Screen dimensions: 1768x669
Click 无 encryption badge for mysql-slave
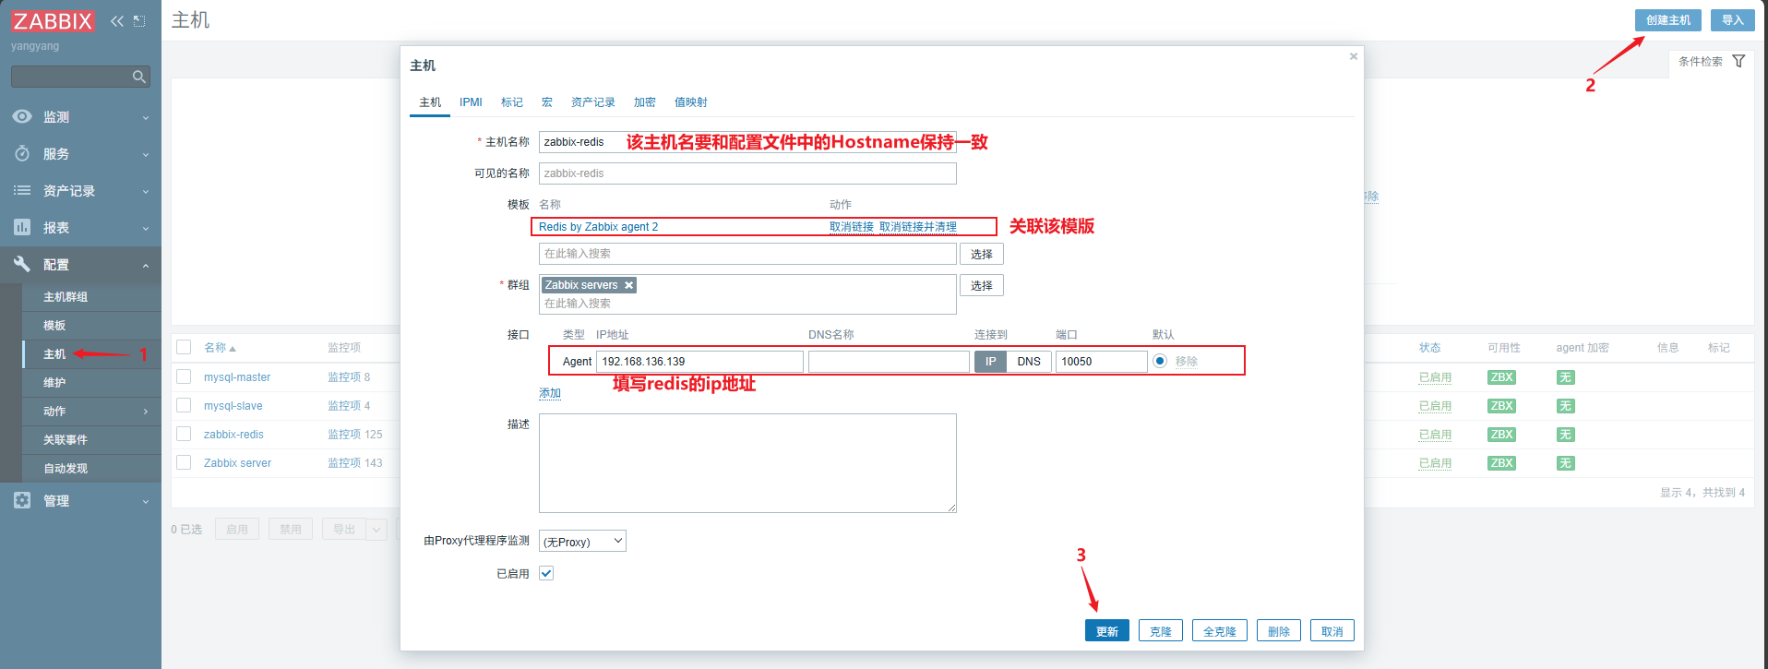pyautogui.click(x=1566, y=406)
